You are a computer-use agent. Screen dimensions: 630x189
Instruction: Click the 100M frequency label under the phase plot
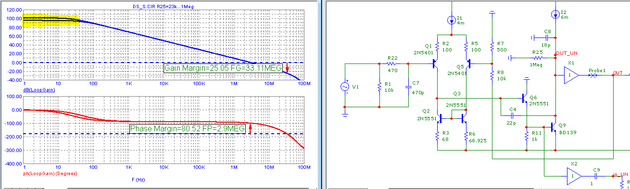click(304, 167)
